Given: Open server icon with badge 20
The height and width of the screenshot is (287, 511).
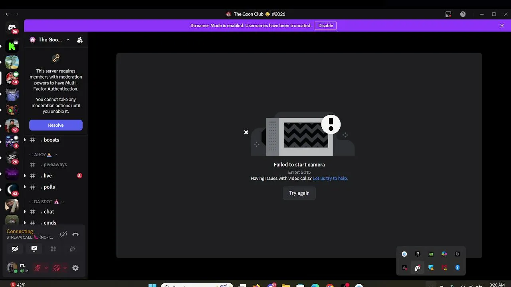Looking at the screenshot, I should tap(12, 157).
